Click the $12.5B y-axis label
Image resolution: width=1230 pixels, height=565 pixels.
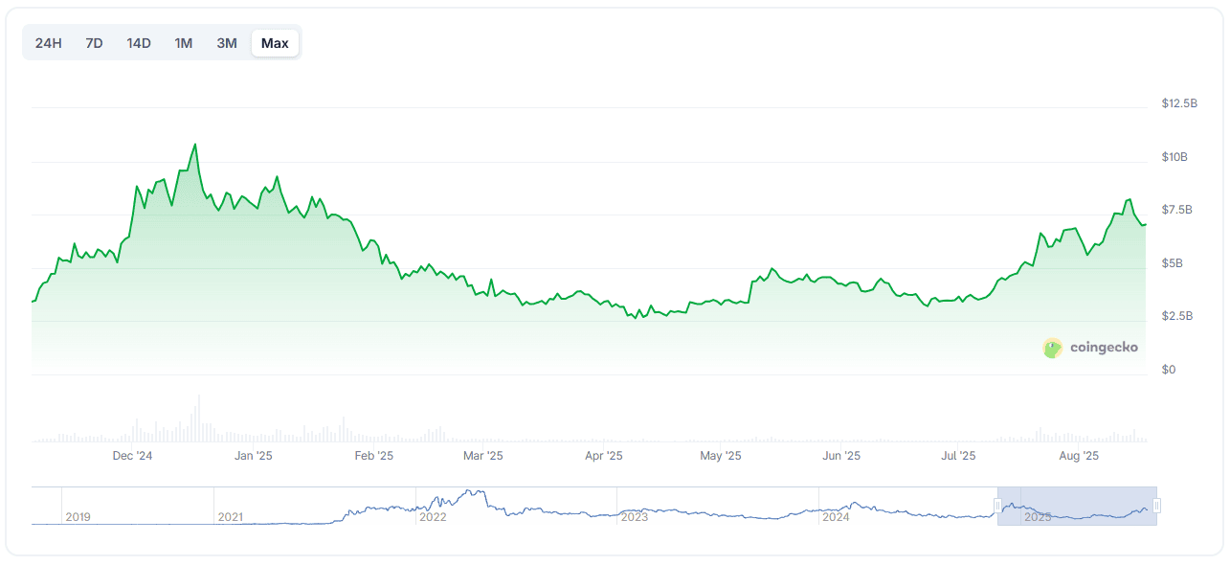(x=1178, y=103)
